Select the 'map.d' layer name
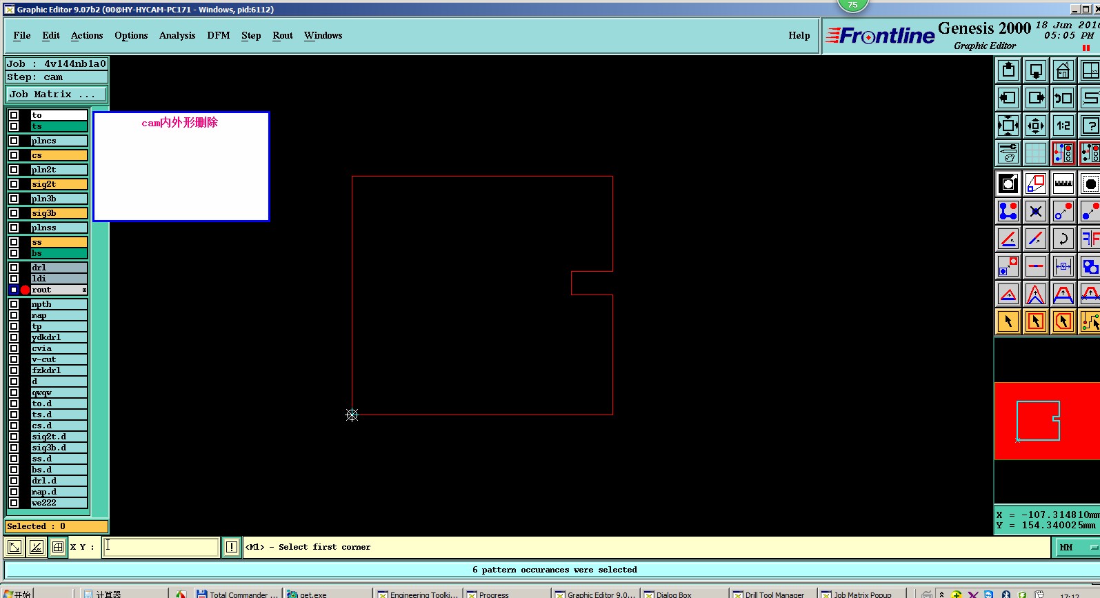The width and height of the screenshot is (1100, 598). click(x=59, y=492)
